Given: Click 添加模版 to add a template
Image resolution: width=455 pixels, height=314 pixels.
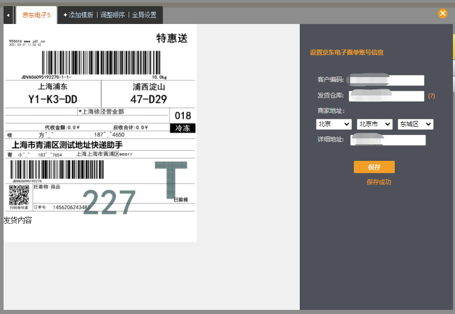Looking at the screenshot, I should coord(78,15).
